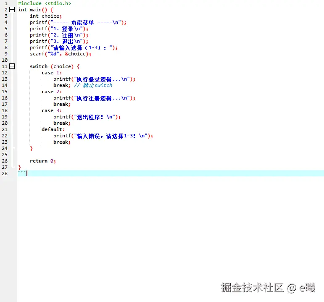This screenshot has height=302, width=324.
Task: Click the 'default:' label
Action: (53, 129)
